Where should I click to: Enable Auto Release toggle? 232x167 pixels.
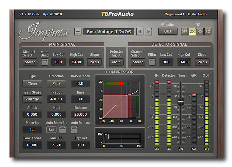[x=74, y=130]
